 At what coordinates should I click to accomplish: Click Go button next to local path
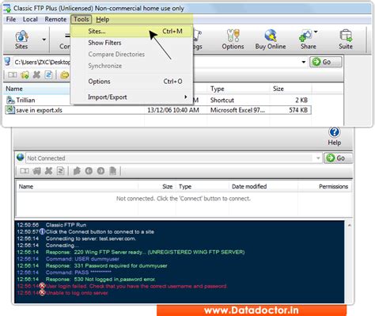(326, 62)
